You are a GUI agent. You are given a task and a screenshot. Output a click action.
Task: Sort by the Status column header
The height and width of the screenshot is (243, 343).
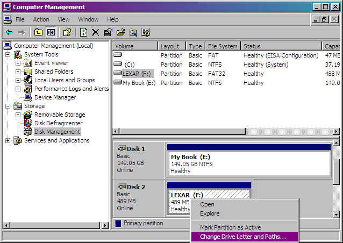(x=281, y=46)
